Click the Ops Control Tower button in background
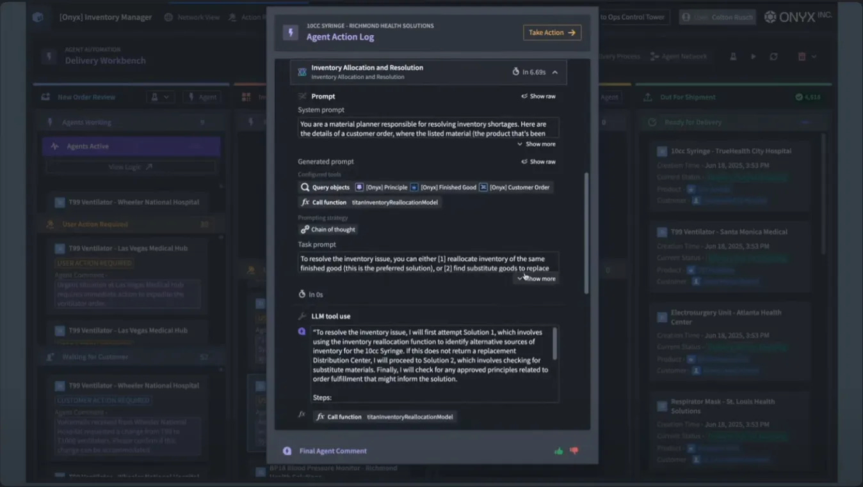This screenshot has width=863, height=487. tap(634, 17)
